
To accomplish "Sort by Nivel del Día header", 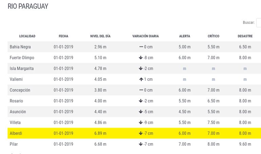I will click(100, 36).
